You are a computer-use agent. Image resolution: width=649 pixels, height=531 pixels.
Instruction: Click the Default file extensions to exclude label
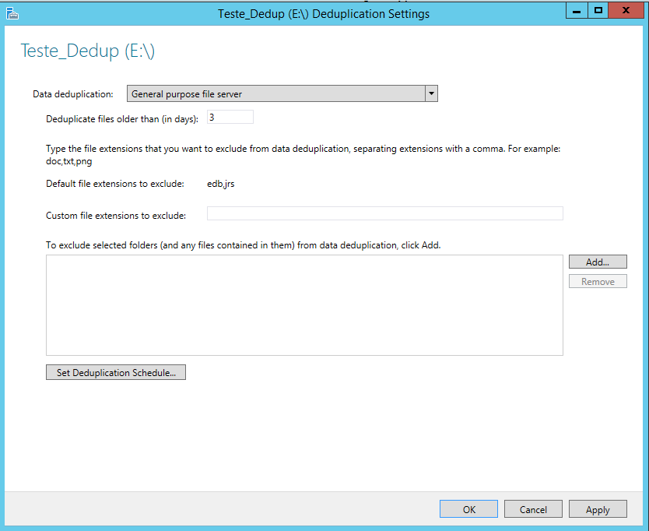[x=115, y=184]
